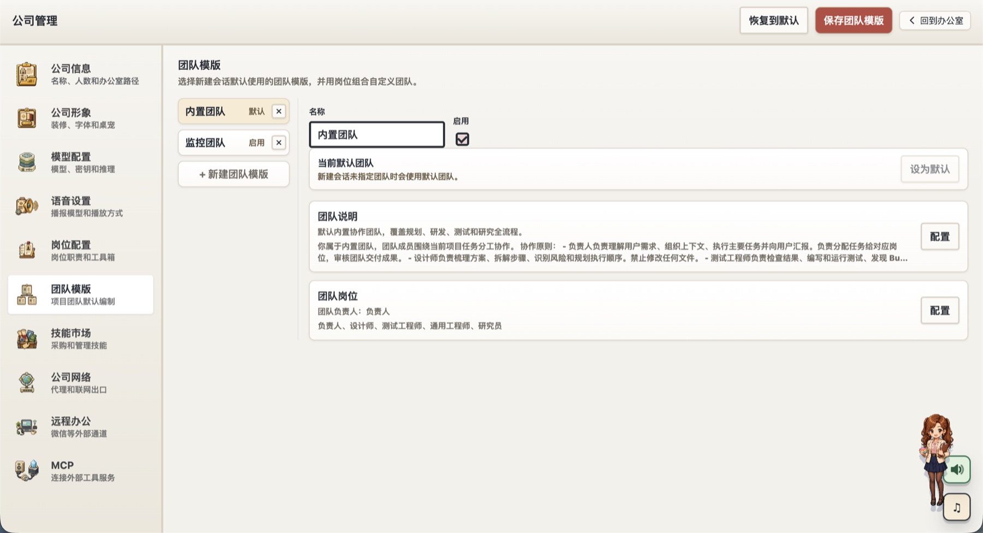
Task: Open the 公司信息 sidebar icon
Action: [x=26, y=74]
